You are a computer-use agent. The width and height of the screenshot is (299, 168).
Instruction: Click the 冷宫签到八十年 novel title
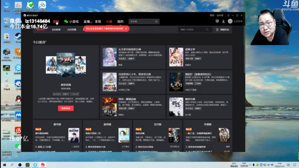135,74
